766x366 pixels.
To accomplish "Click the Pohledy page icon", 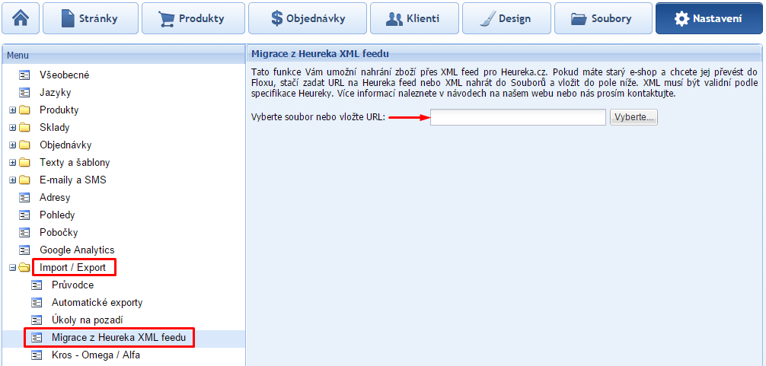I will tap(24, 215).
